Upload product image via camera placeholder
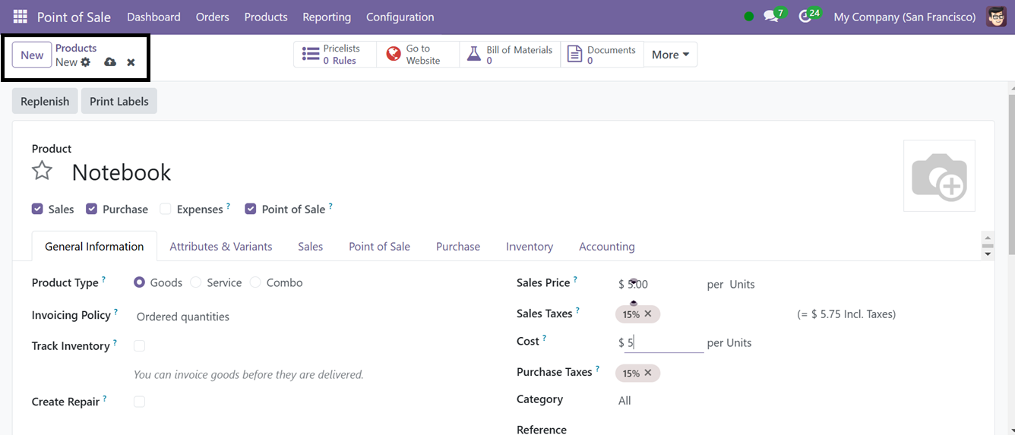 coord(939,176)
